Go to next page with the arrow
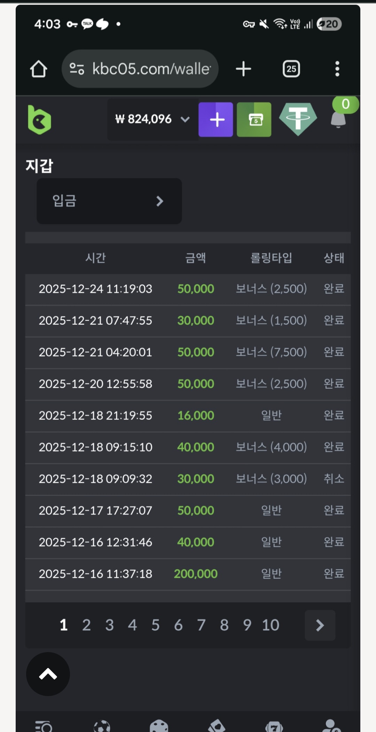 tap(320, 625)
